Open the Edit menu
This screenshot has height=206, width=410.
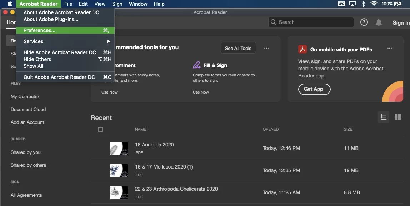(83, 4)
